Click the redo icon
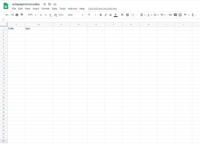200x144 pixels. (12, 15)
